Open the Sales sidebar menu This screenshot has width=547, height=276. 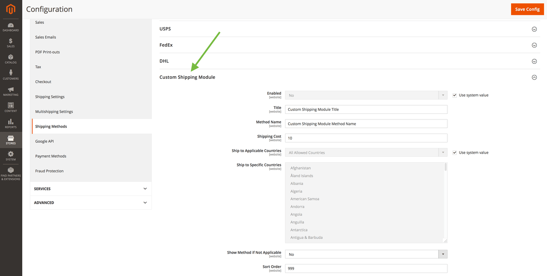[11, 43]
